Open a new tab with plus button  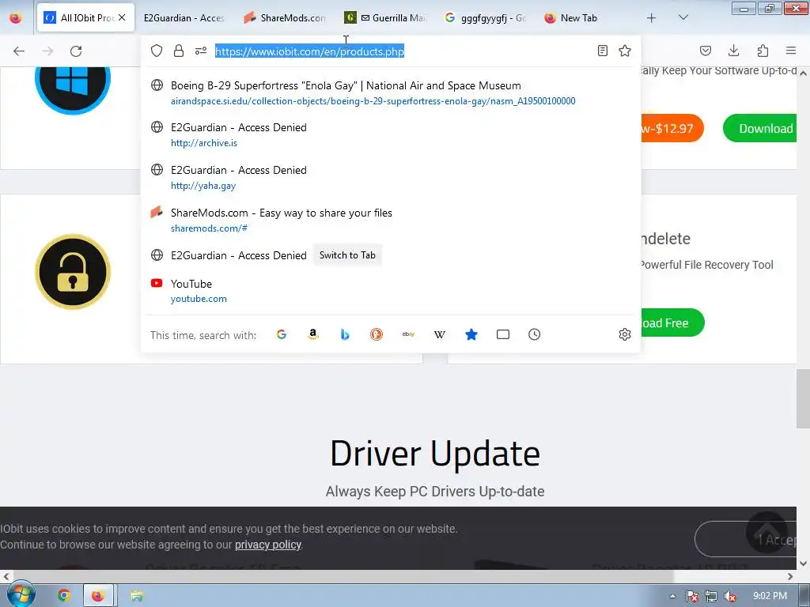[652, 18]
